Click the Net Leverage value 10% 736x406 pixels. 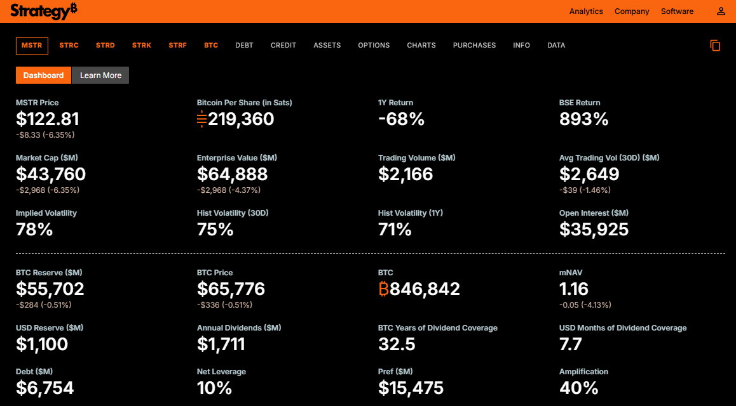coord(214,388)
